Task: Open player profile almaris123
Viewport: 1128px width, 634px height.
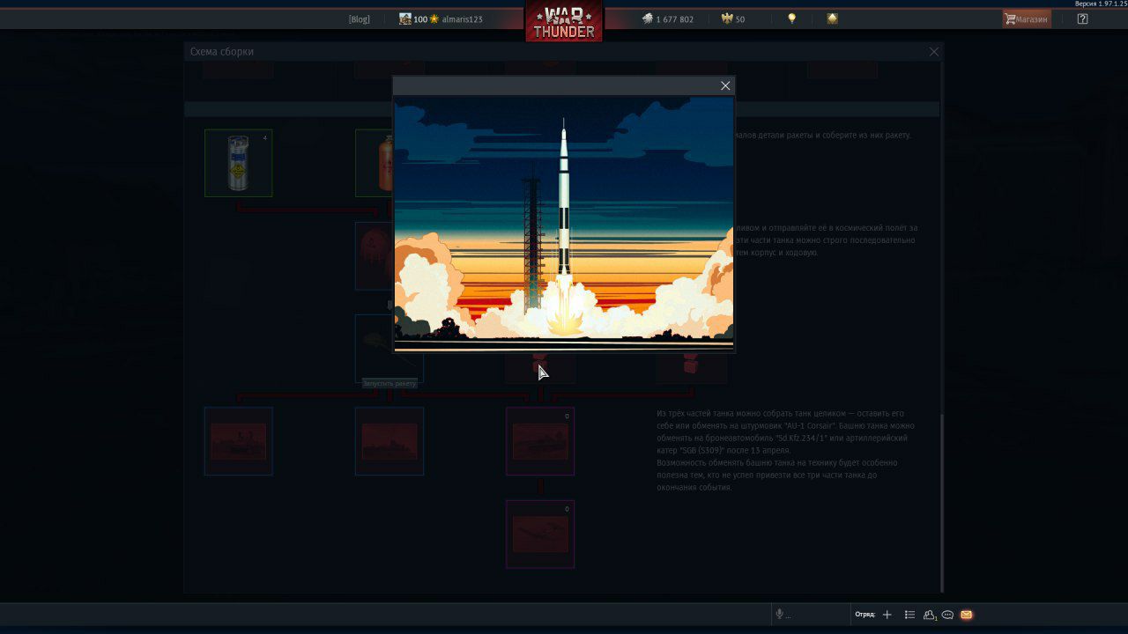Action: (441, 19)
